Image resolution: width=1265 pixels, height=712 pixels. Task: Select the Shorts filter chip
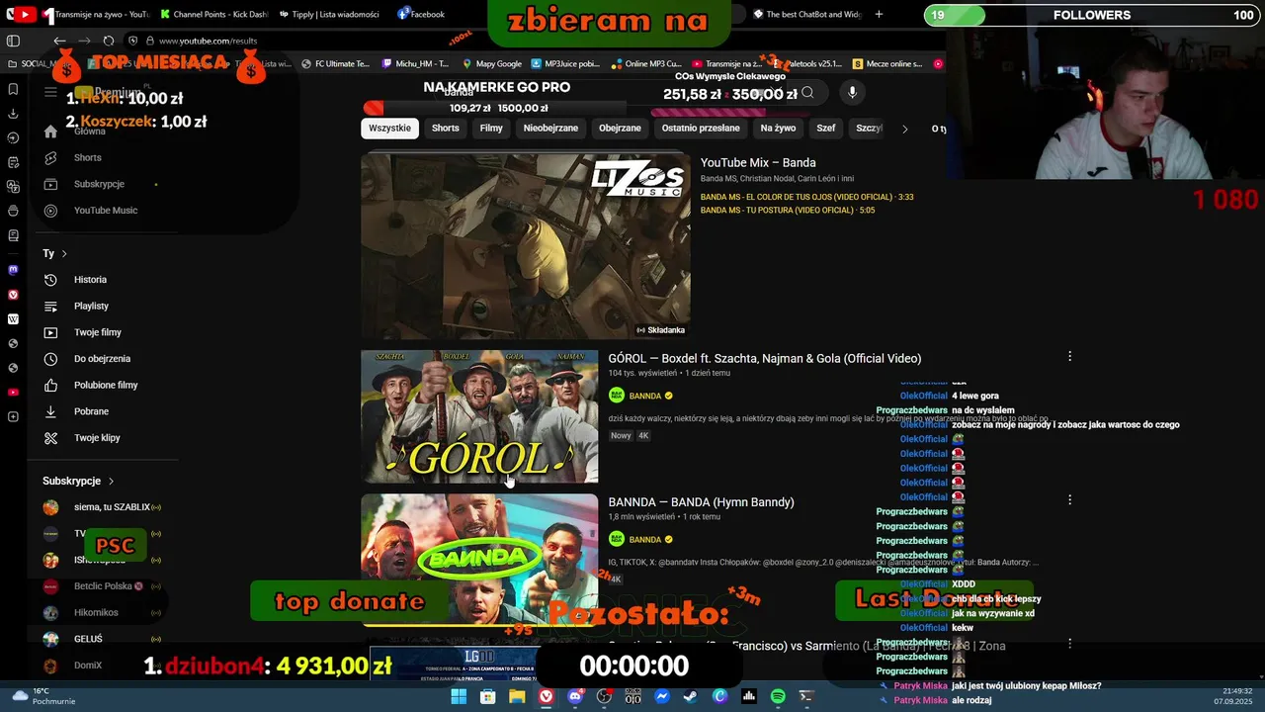(x=446, y=128)
